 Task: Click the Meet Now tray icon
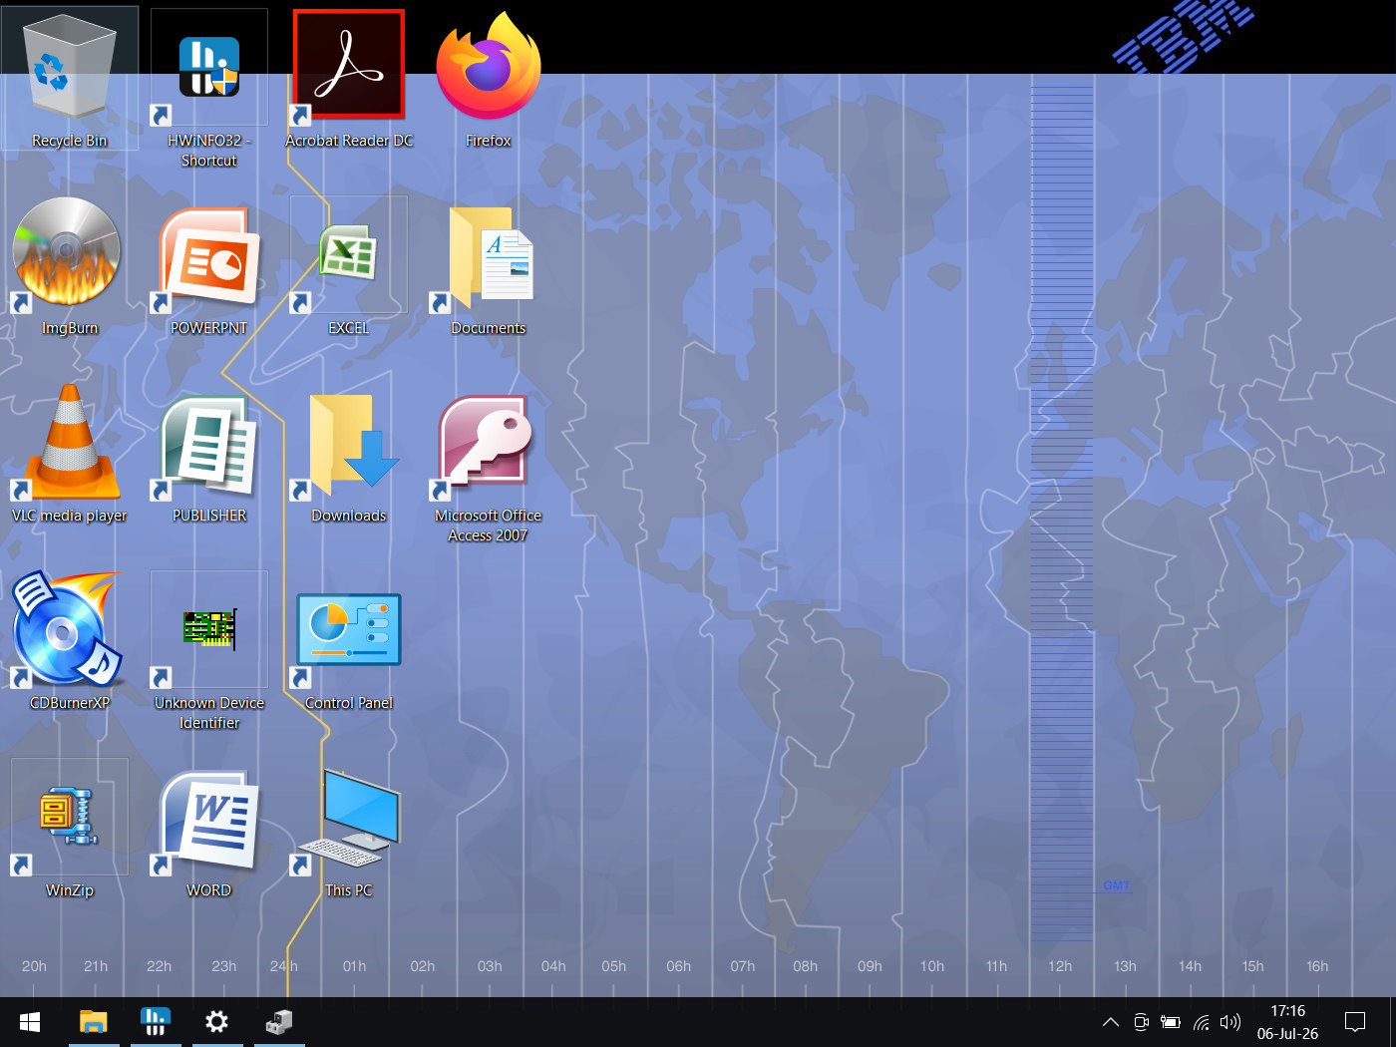pos(1141,1022)
